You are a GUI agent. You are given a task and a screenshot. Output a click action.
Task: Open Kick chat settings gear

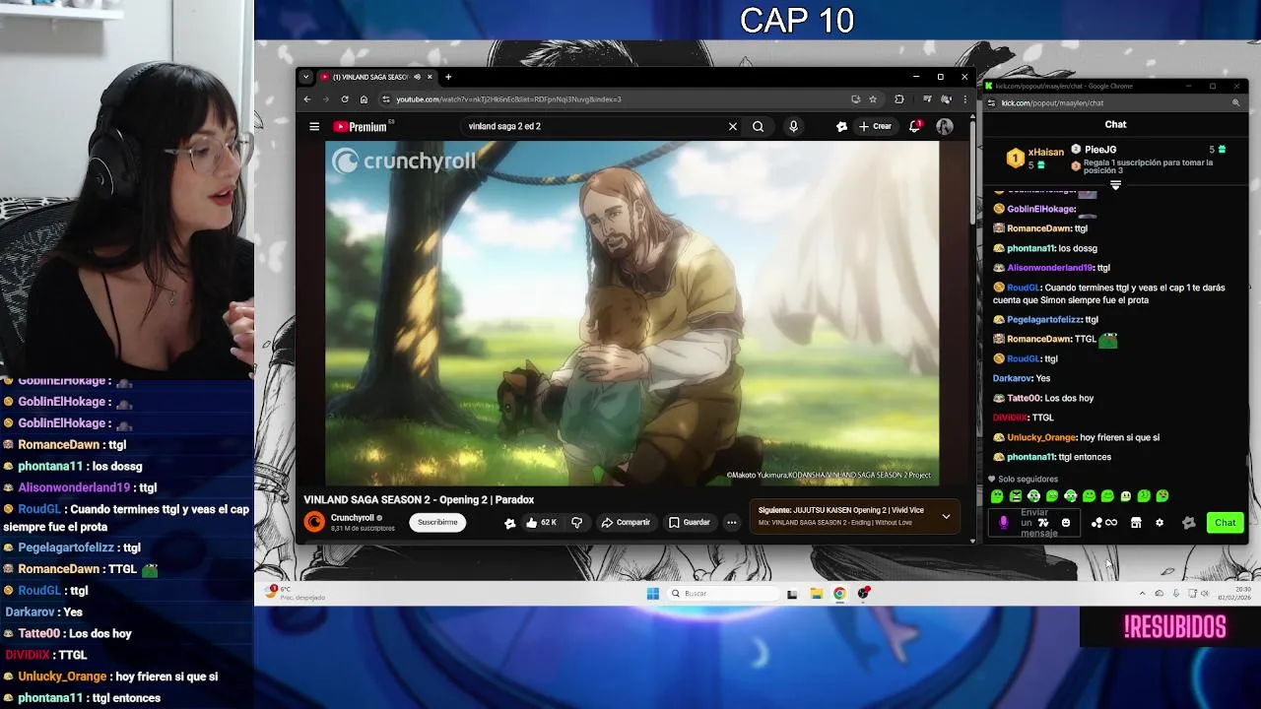pos(1160,523)
